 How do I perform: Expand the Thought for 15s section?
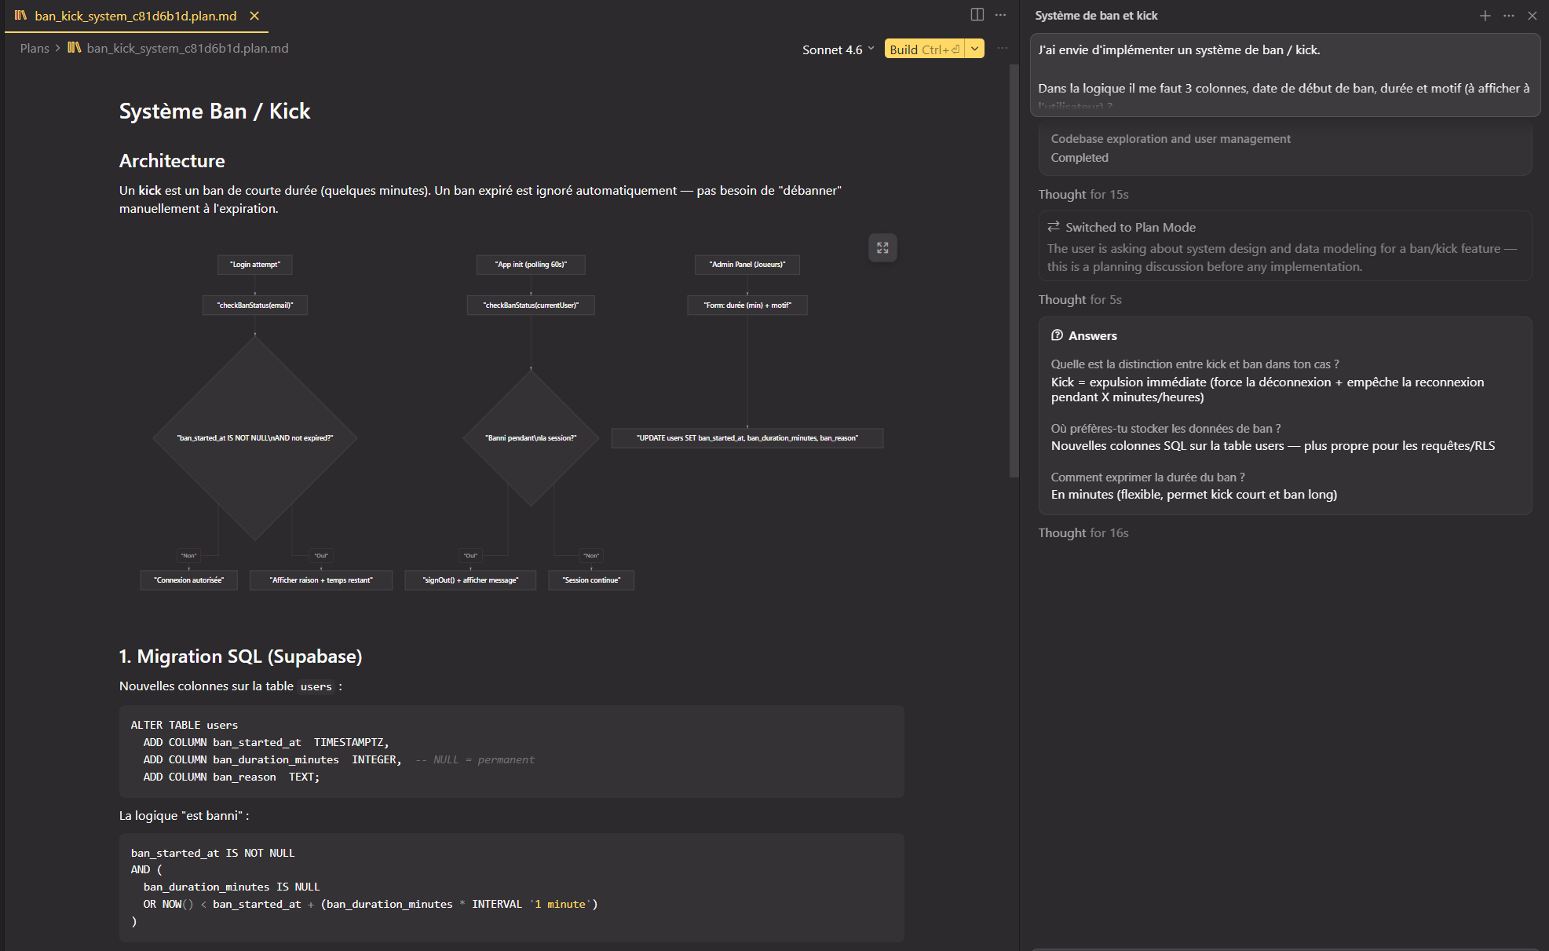(x=1083, y=195)
